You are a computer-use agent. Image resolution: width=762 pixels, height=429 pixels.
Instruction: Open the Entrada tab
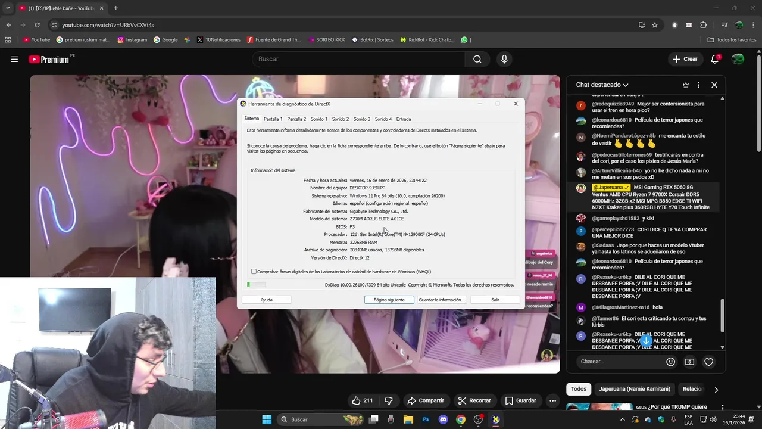pyautogui.click(x=404, y=119)
